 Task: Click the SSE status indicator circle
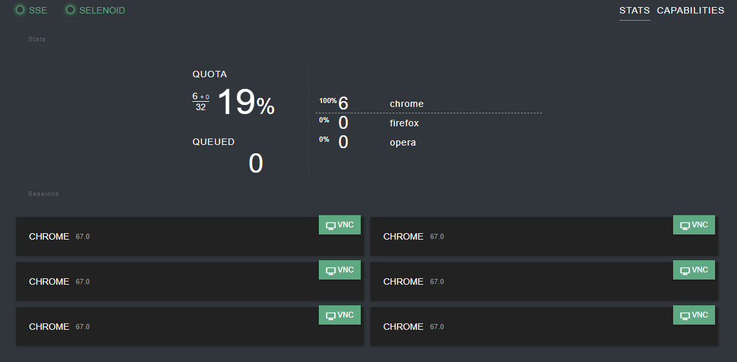point(20,10)
